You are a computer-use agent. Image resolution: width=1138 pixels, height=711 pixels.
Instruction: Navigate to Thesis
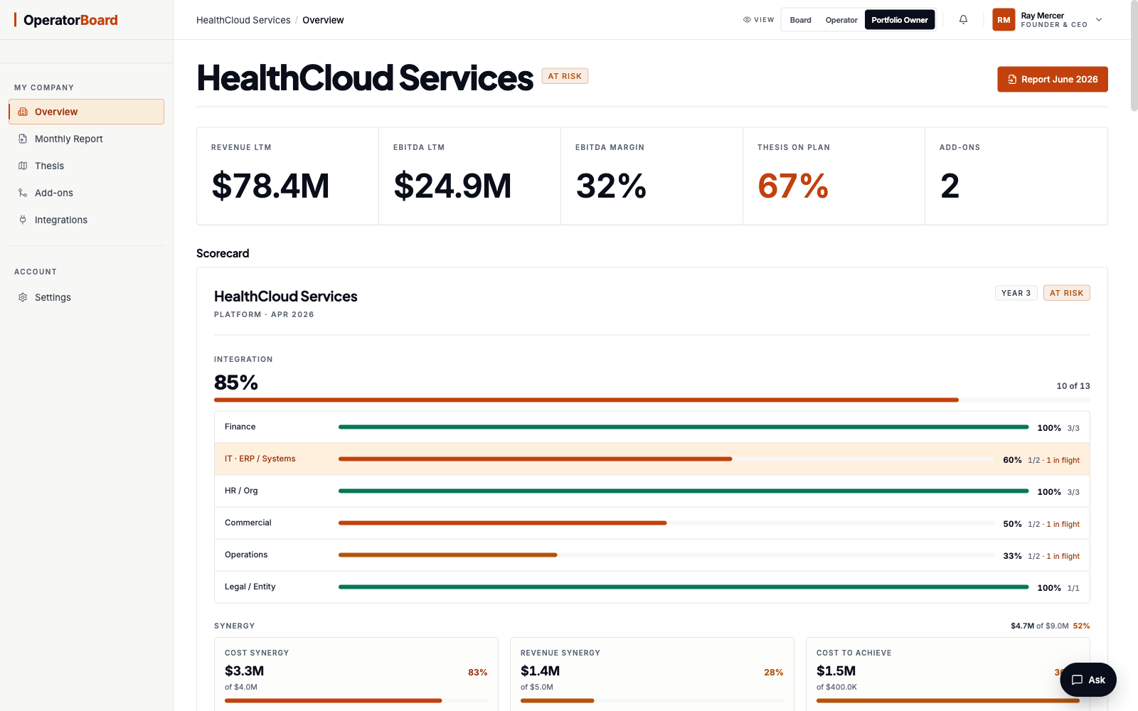point(87,166)
